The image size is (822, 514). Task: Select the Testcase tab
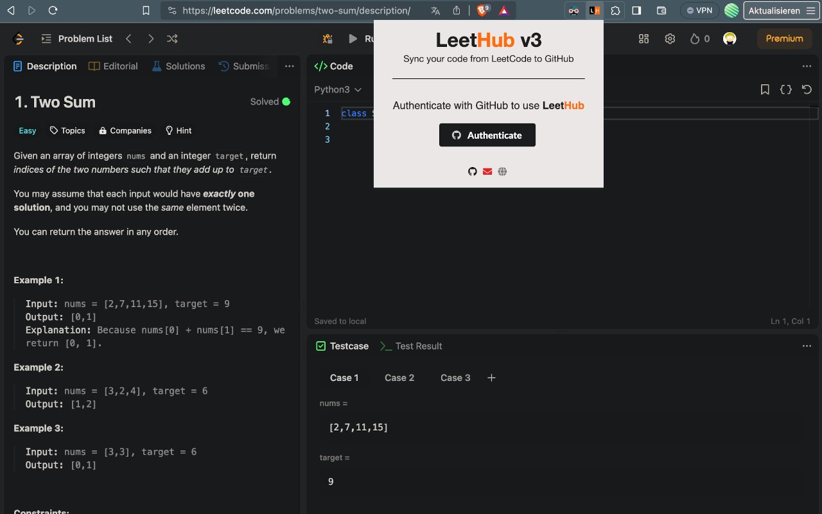342,346
